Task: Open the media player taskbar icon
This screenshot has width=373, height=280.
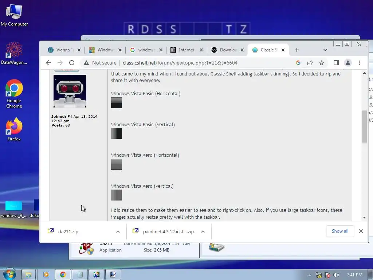Action: [46, 275]
